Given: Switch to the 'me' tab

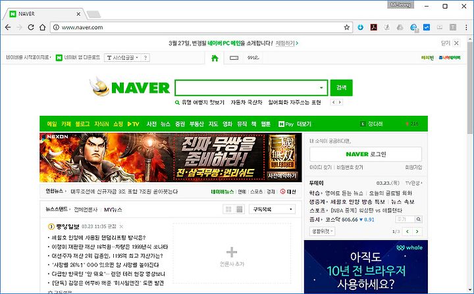Looking at the screenshot, I should click(x=253, y=57).
